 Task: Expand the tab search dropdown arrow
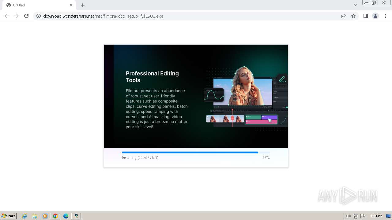[x=356, y=5]
